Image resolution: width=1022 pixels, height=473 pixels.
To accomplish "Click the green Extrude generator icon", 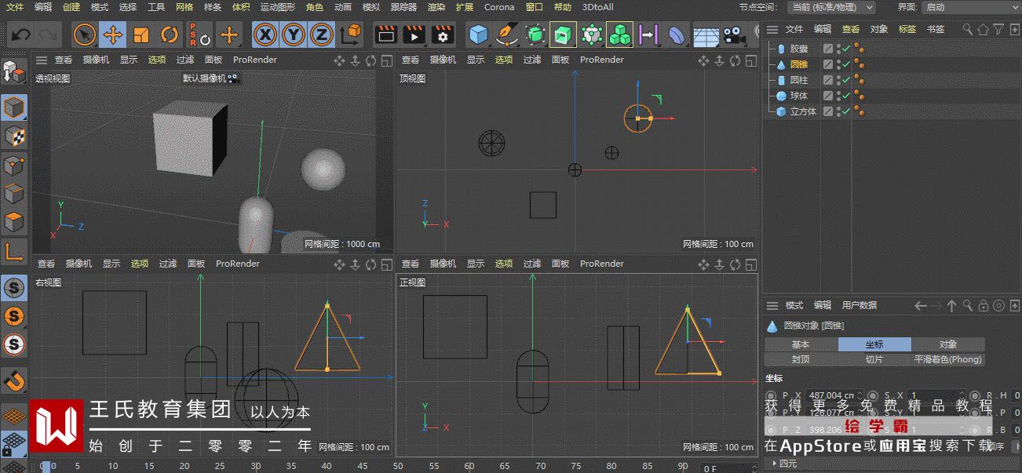I will point(563,35).
